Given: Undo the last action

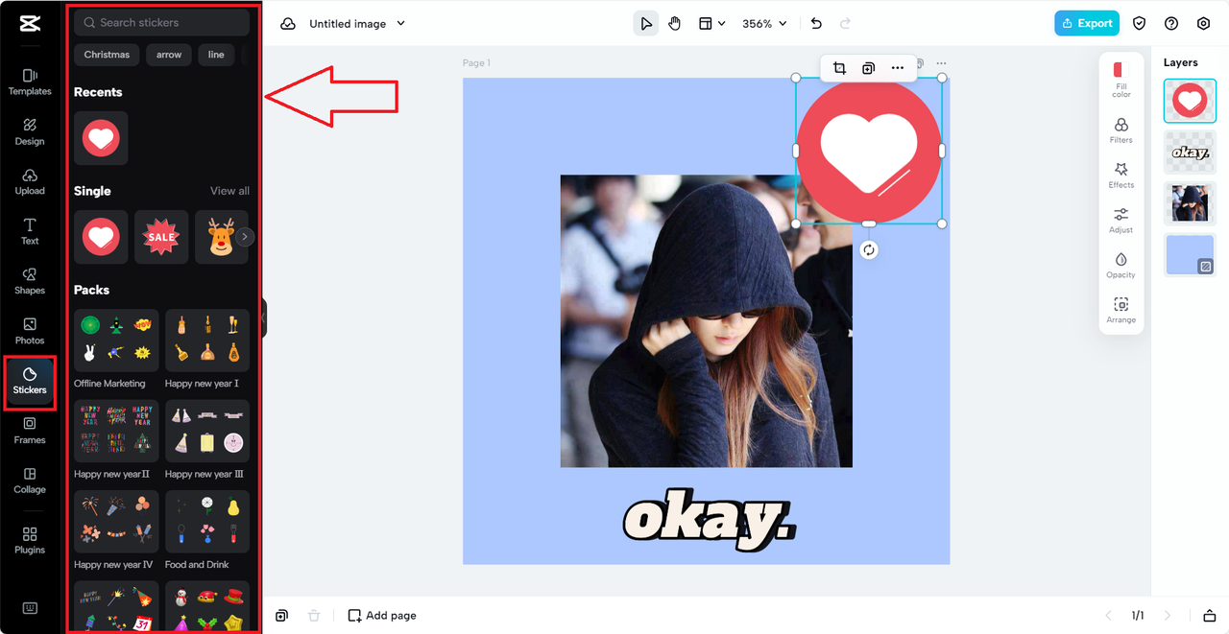Looking at the screenshot, I should (x=816, y=24).
